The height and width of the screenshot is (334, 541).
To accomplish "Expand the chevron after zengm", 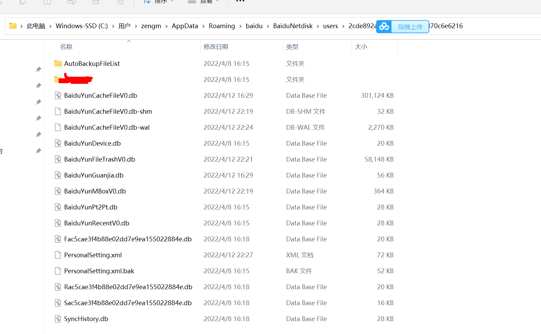I will coord(166,26).
